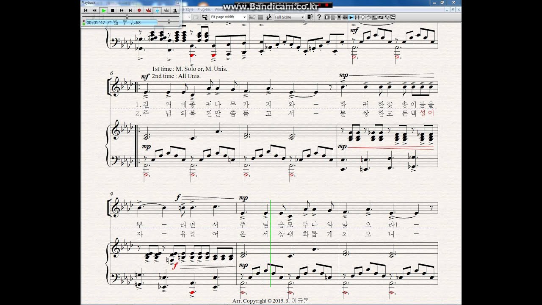This screenshot has width=542, height=305.
Task: Restore down the score document window
Action: click(452, 9)
